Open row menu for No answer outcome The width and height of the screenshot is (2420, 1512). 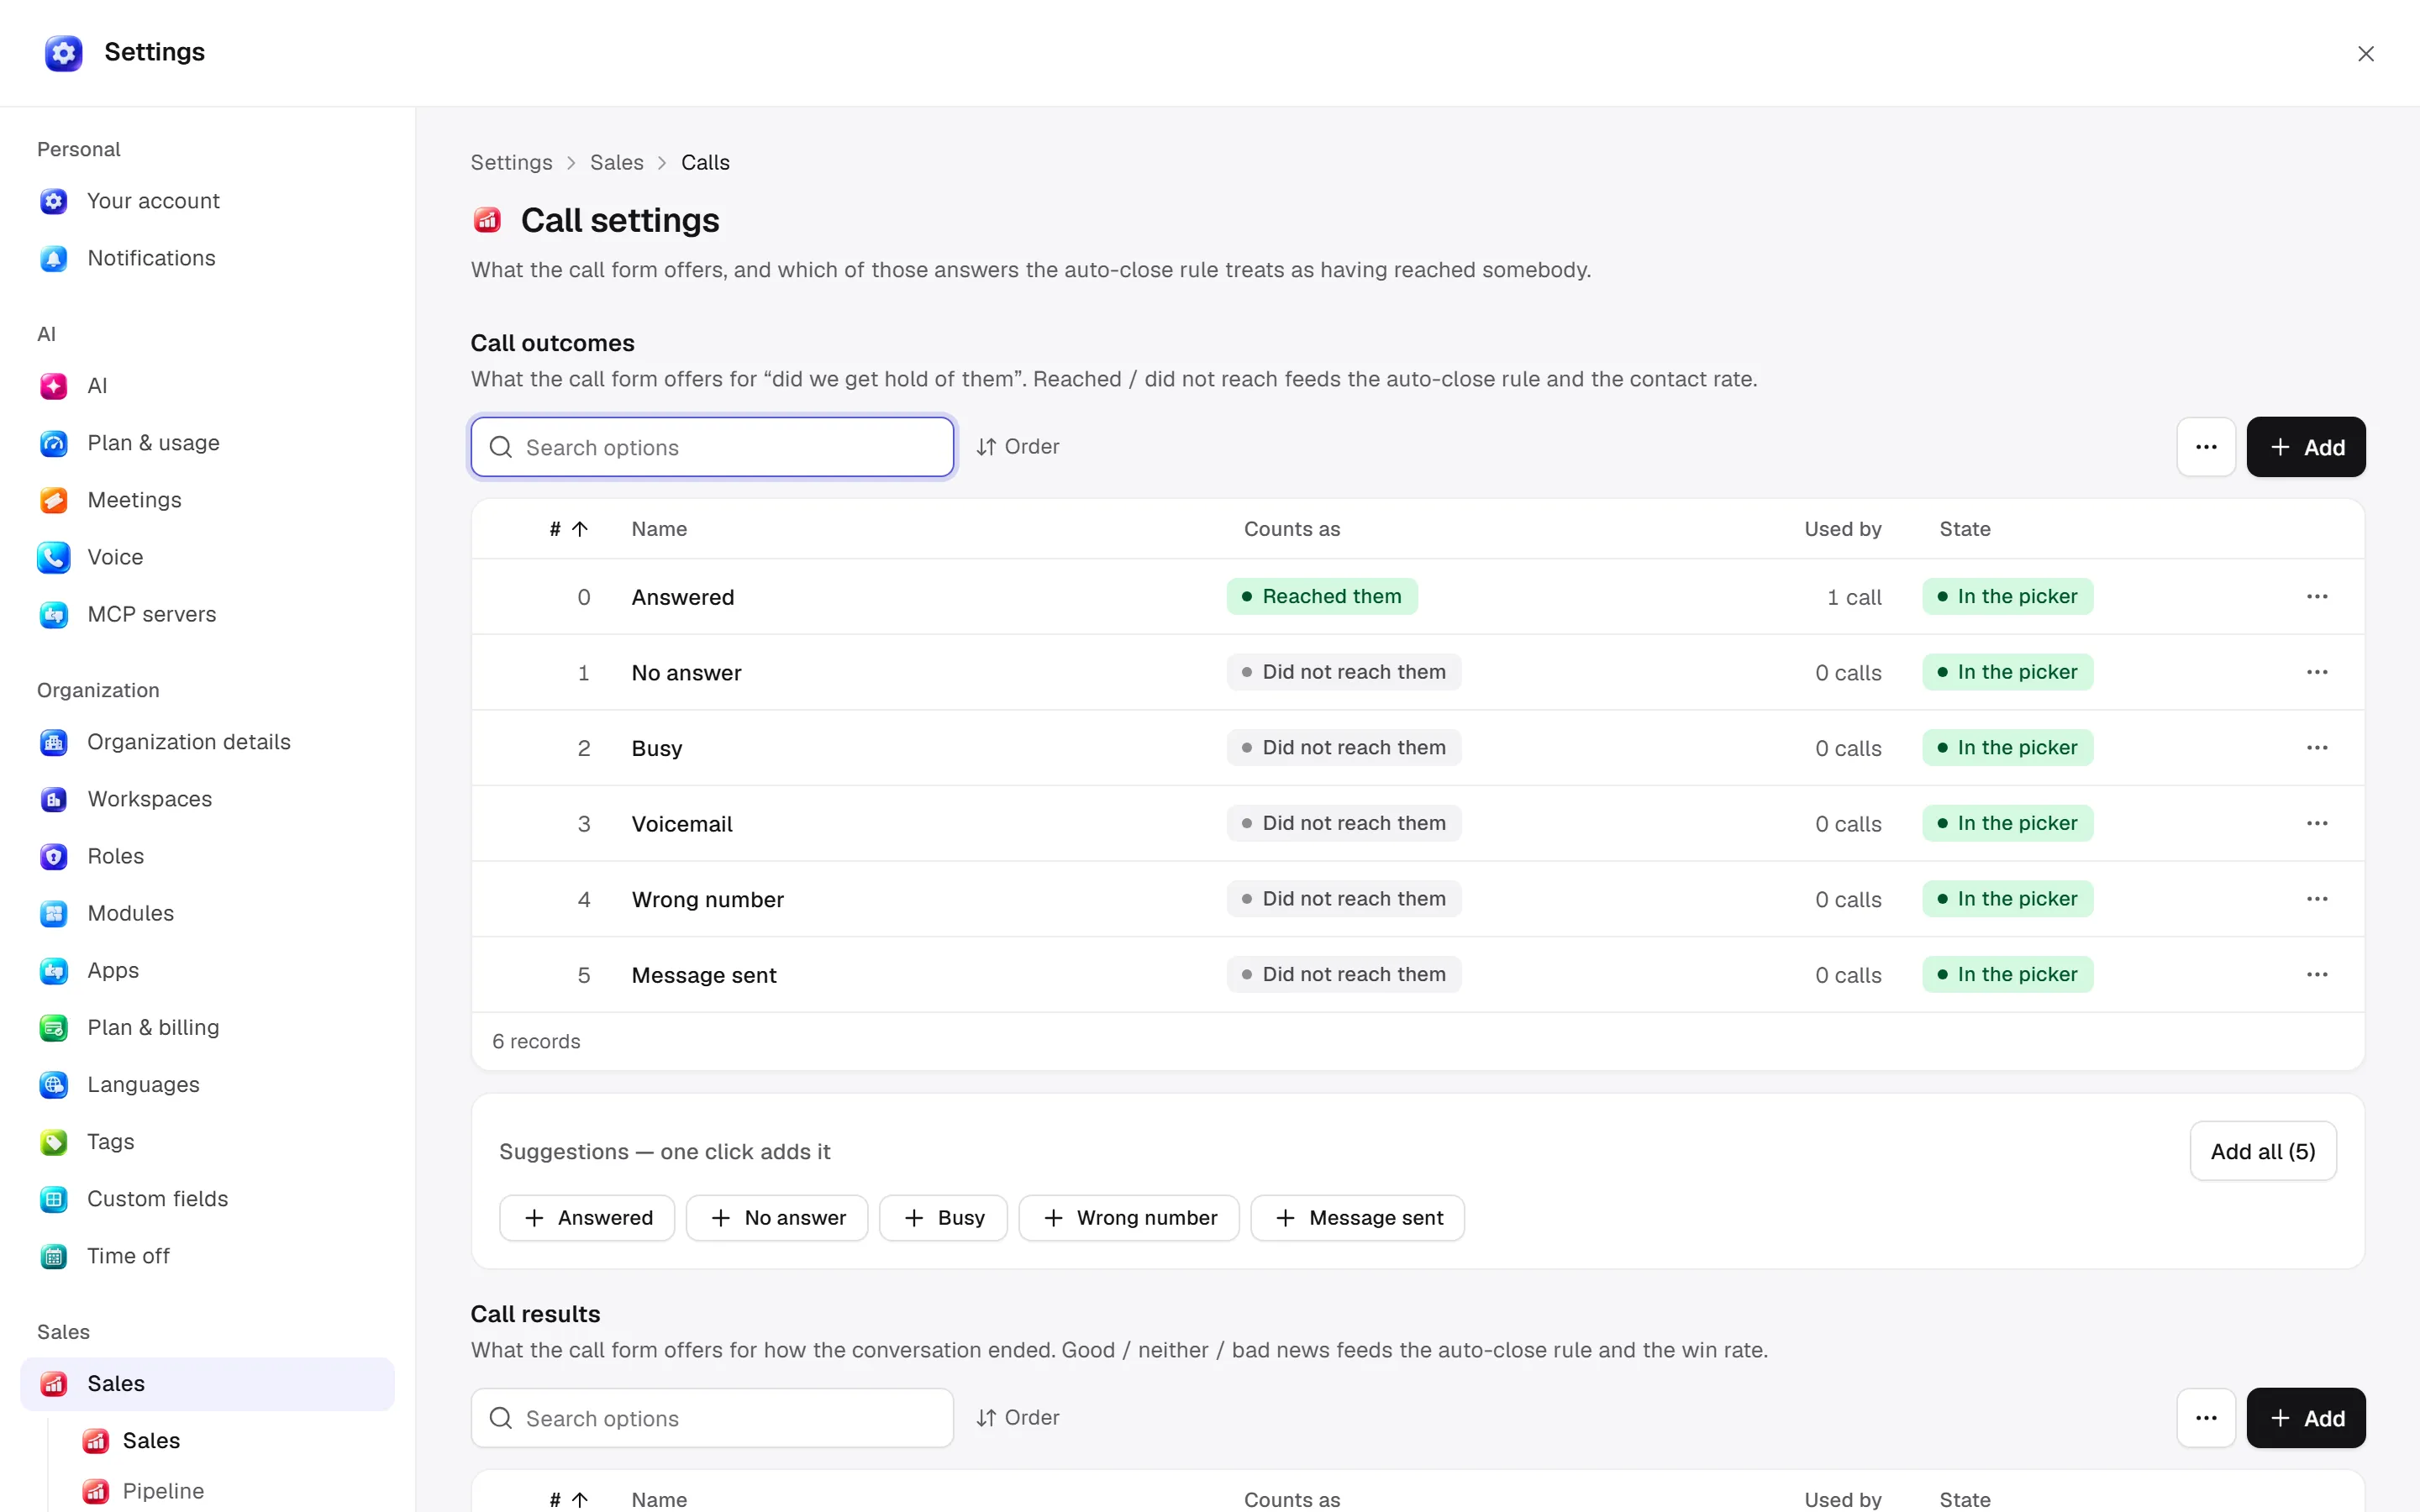point(2317,672)
